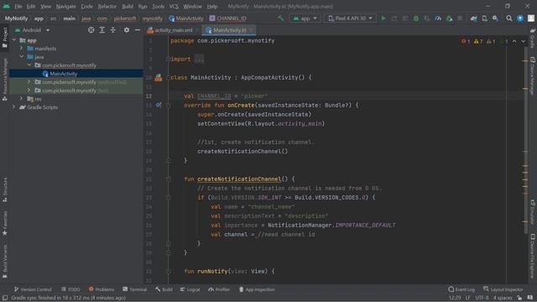This screenshot has height=302, width=537.
Task: Open the Refactor menu
Action: 107,6
